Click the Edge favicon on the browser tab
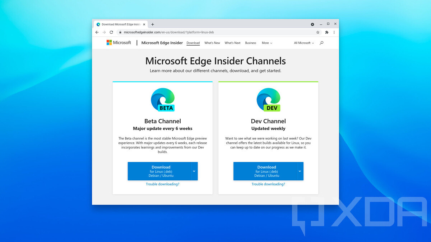 tap(98, 24)
